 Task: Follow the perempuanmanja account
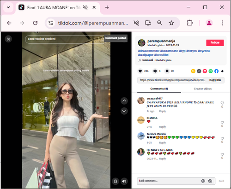pyautogui.click(x=215, y=43)
